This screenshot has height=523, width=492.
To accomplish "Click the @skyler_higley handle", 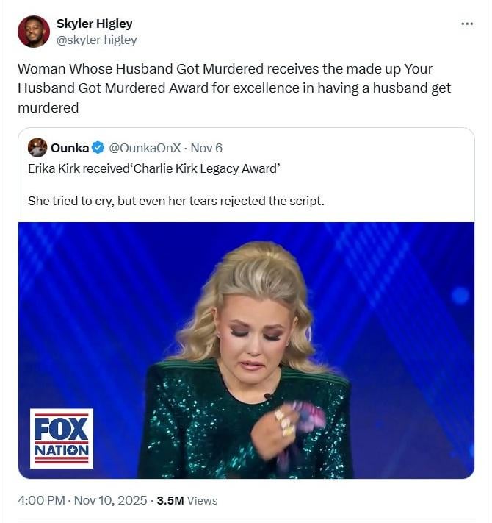I will click(96, 40).
